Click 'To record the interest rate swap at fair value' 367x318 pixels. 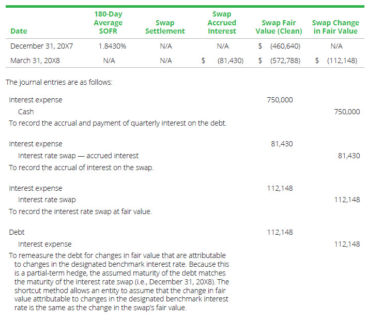pyautogui.click(x=80, y=211)
